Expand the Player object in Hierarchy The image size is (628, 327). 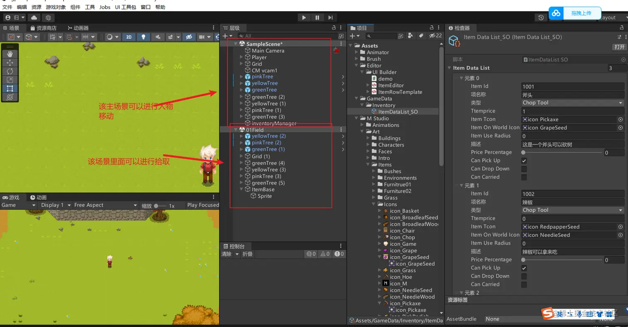point(242,57)
